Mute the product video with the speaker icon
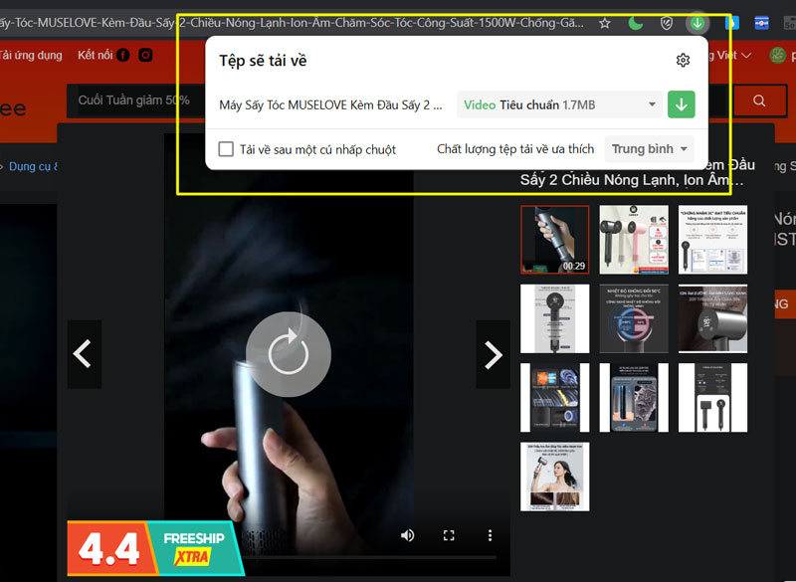Screen dimensions: 796x582 coord(407,534)
